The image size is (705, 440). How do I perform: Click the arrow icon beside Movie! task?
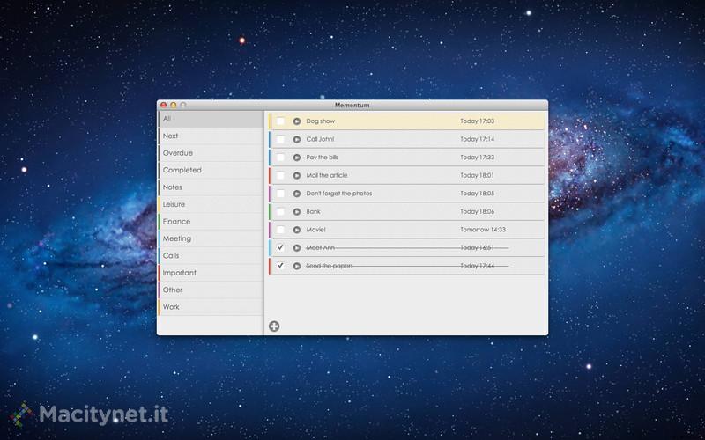pos(297,230)
